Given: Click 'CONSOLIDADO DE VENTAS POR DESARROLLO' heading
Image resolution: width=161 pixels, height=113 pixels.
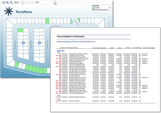Looking at the screenshot, I should point(76,42).
